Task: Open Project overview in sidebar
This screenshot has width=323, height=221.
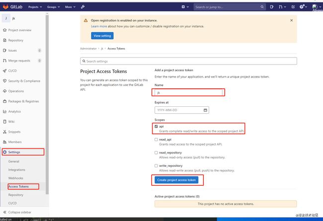Action: coord(20,30)
